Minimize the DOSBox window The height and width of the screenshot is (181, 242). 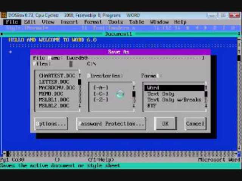click(x=212, y=15)
